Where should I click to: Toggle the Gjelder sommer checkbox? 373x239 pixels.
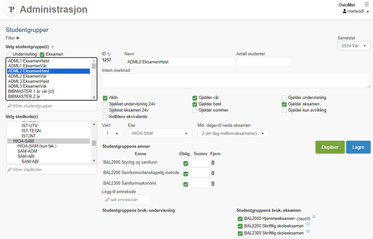pos(195,110)
